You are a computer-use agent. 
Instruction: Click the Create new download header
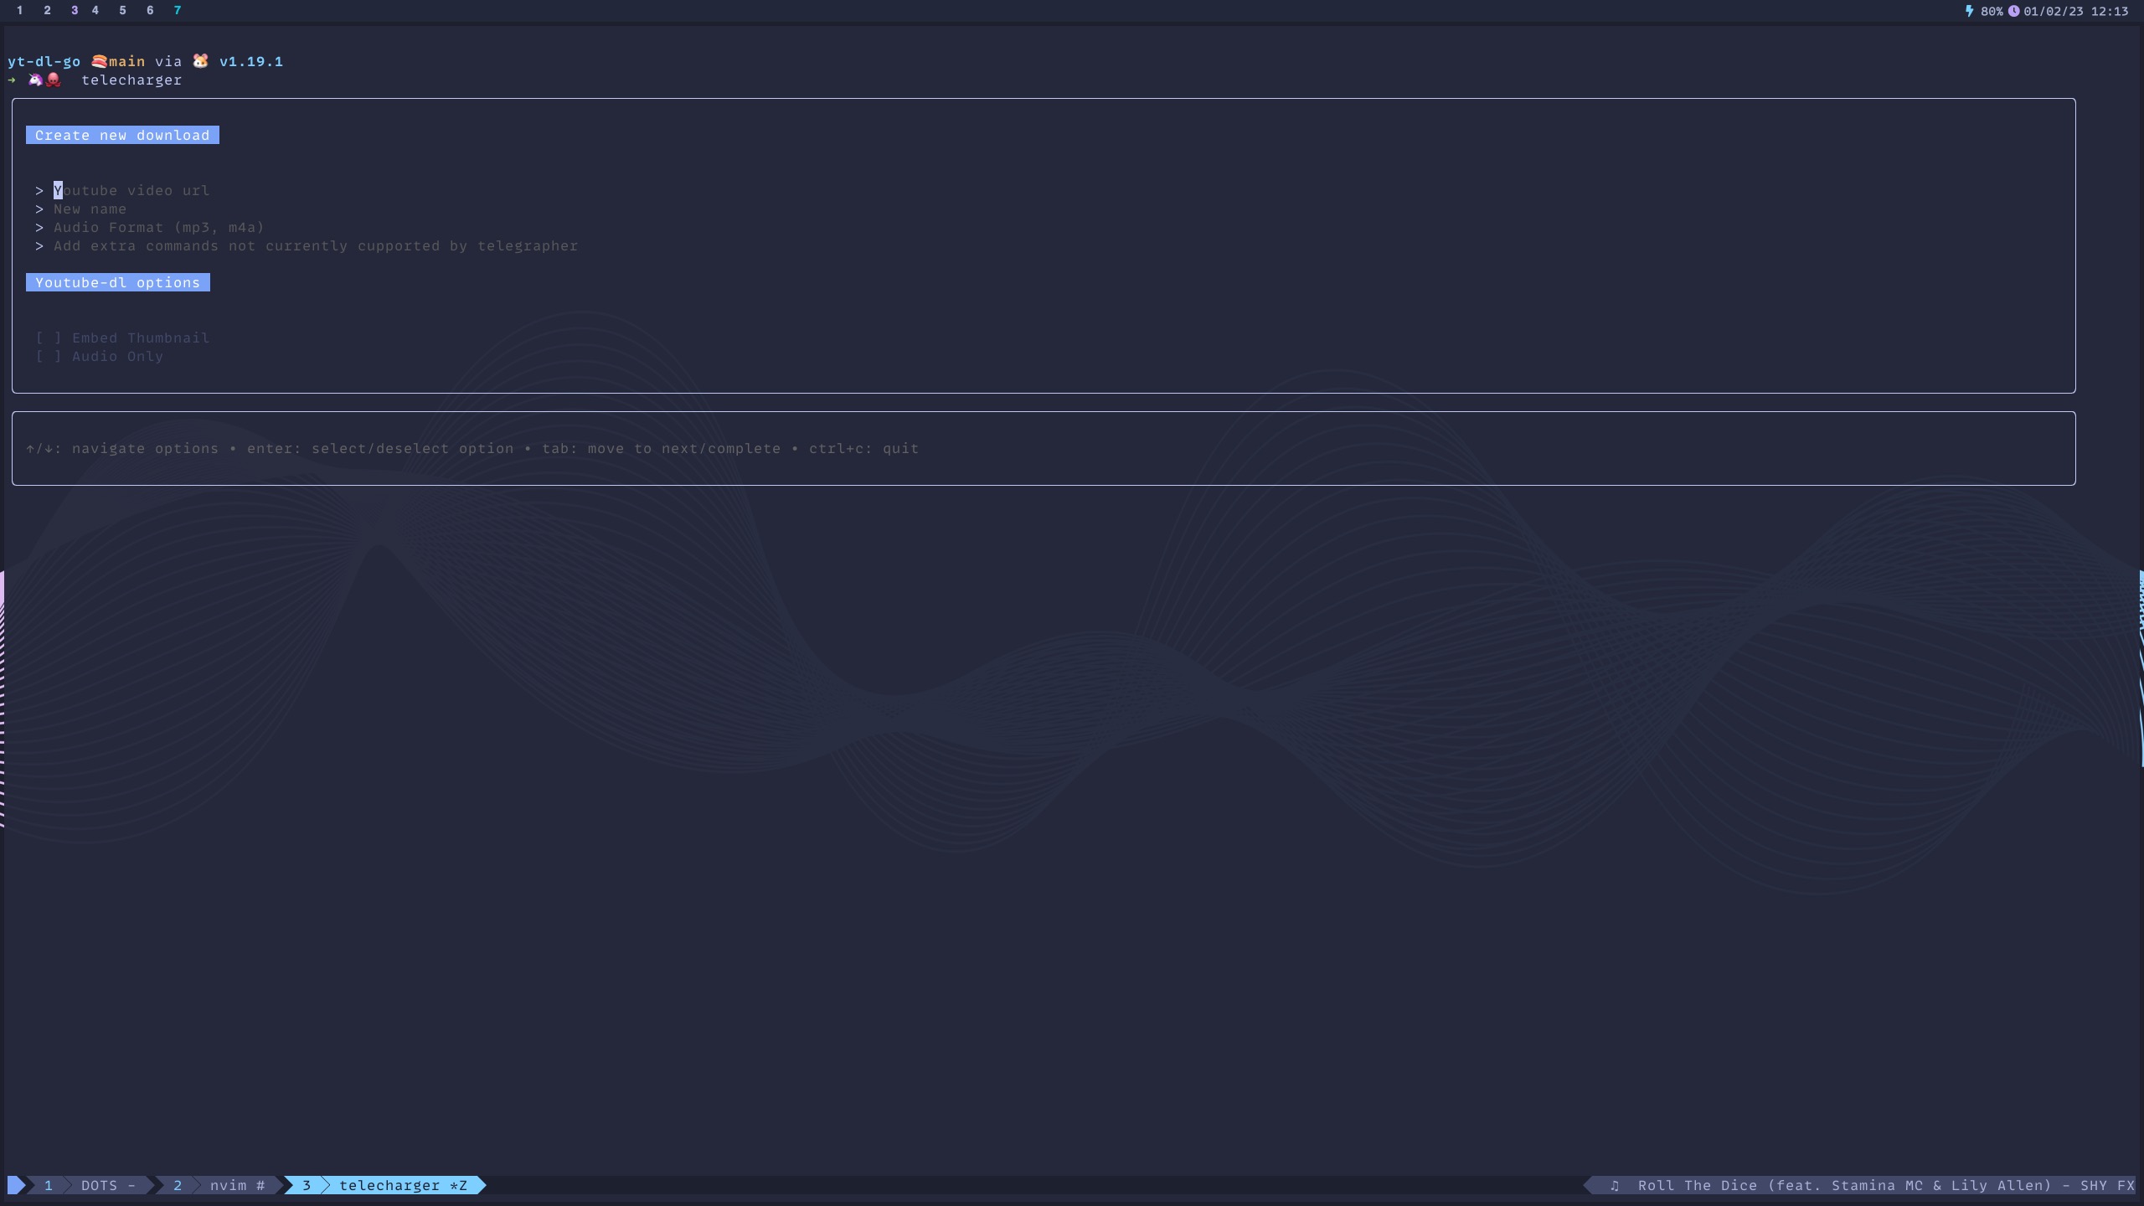click(122, 135)
